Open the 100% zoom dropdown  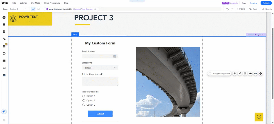pyautogui.click(x=241, y=9)
